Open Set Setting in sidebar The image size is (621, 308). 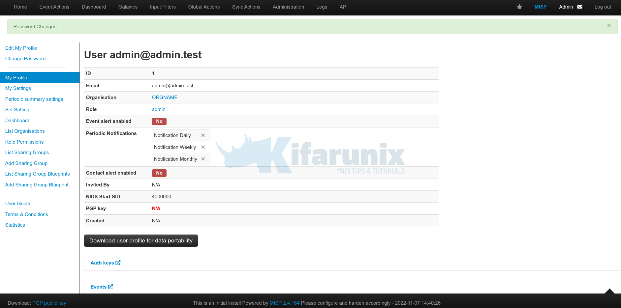point(17,110)
